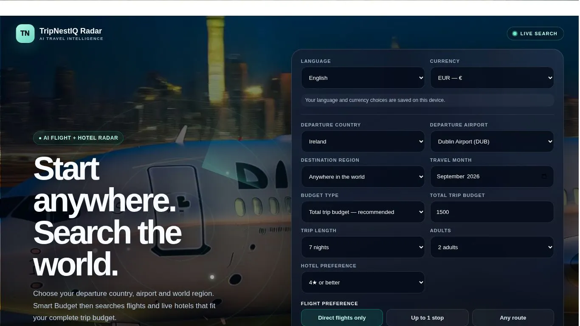Select Up to 1 stop option
580x326 pixels.
[427, 318]
